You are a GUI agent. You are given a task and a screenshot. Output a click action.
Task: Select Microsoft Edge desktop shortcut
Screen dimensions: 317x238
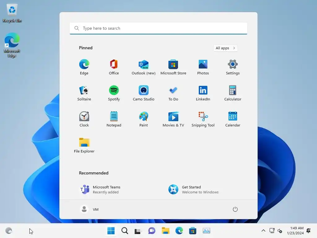[12, 45]
